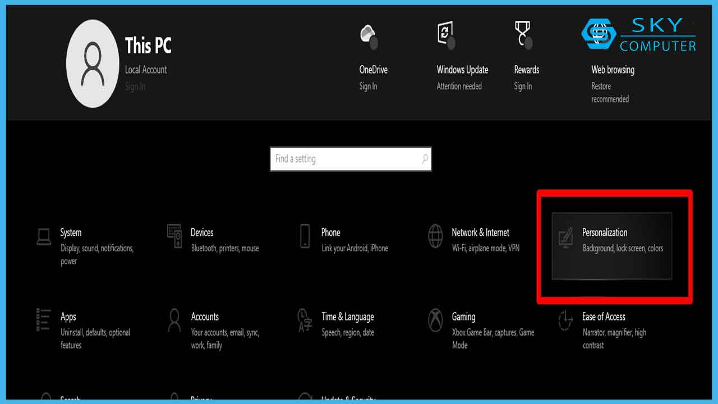Open the OneDrive cloud icon
Viewport: 718px width, 404px height.
coord(369,37)
